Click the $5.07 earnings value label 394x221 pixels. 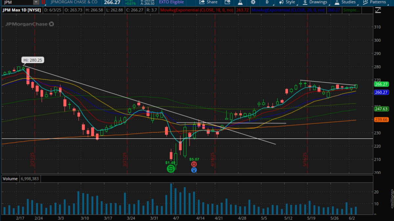194,159
